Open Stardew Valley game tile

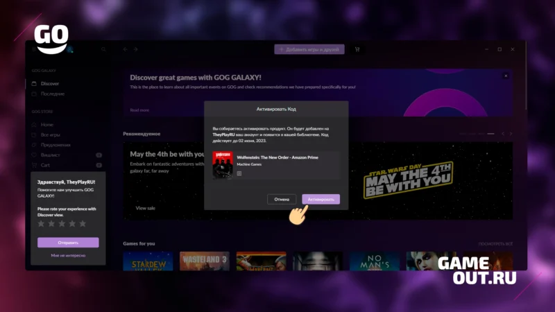[148, 261]
